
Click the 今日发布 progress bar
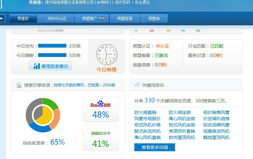pos(52,46)
